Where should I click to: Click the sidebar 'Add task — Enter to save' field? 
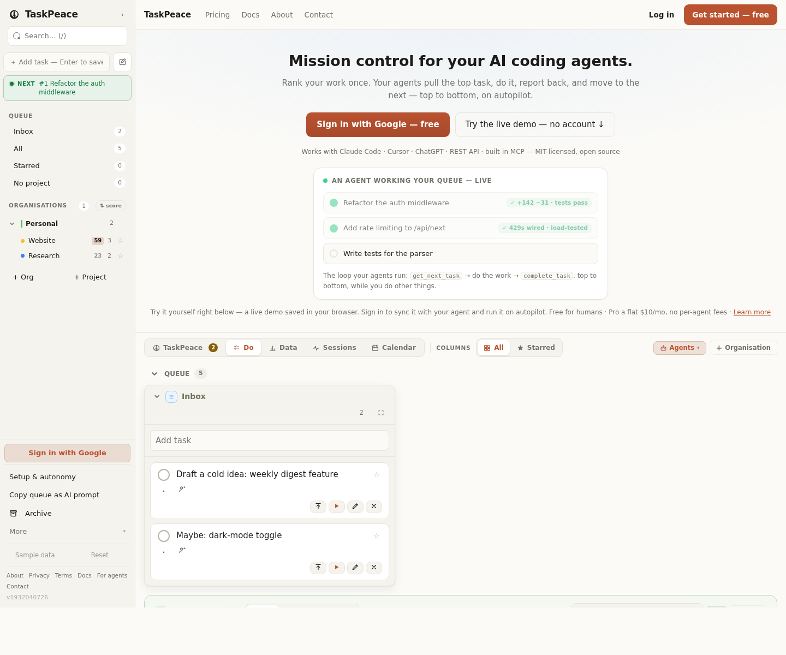(57, 62)
